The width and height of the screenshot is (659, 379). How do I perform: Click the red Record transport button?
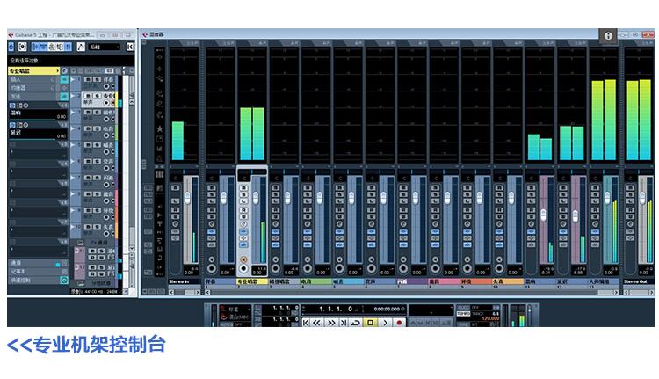(399, 323)
